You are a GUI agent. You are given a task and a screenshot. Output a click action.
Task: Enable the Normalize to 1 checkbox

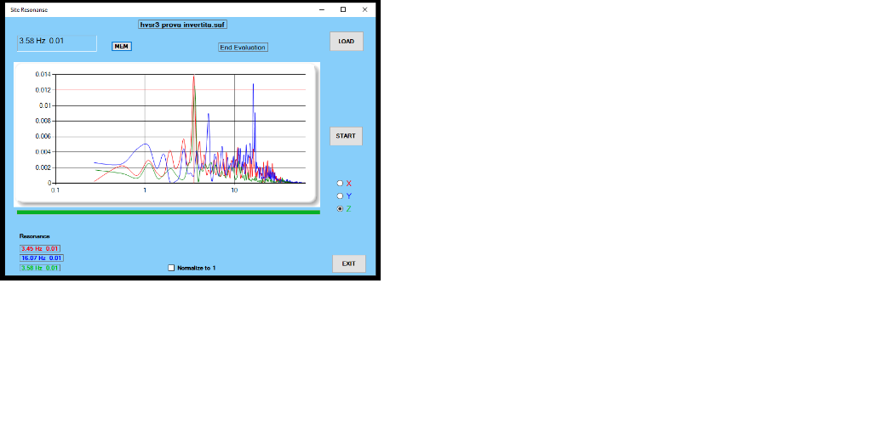click(171, 268)
